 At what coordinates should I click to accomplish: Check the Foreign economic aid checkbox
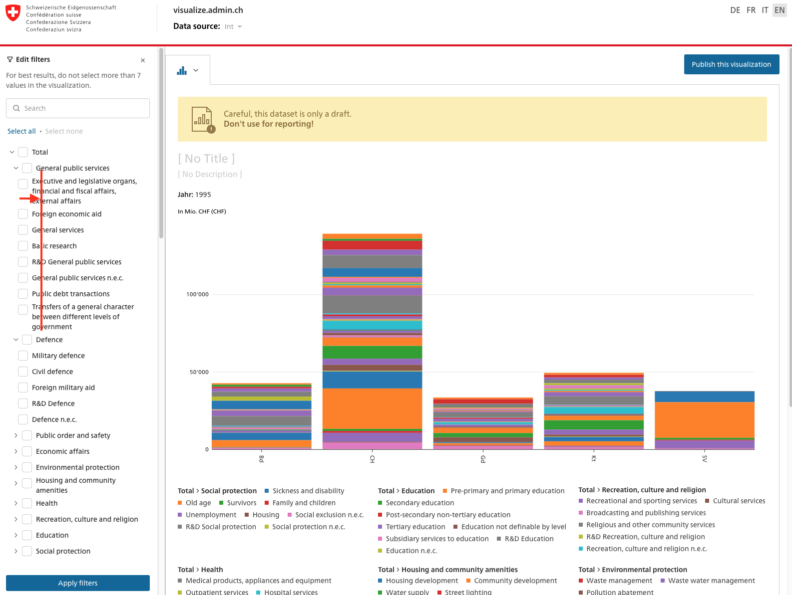(23, 214)
